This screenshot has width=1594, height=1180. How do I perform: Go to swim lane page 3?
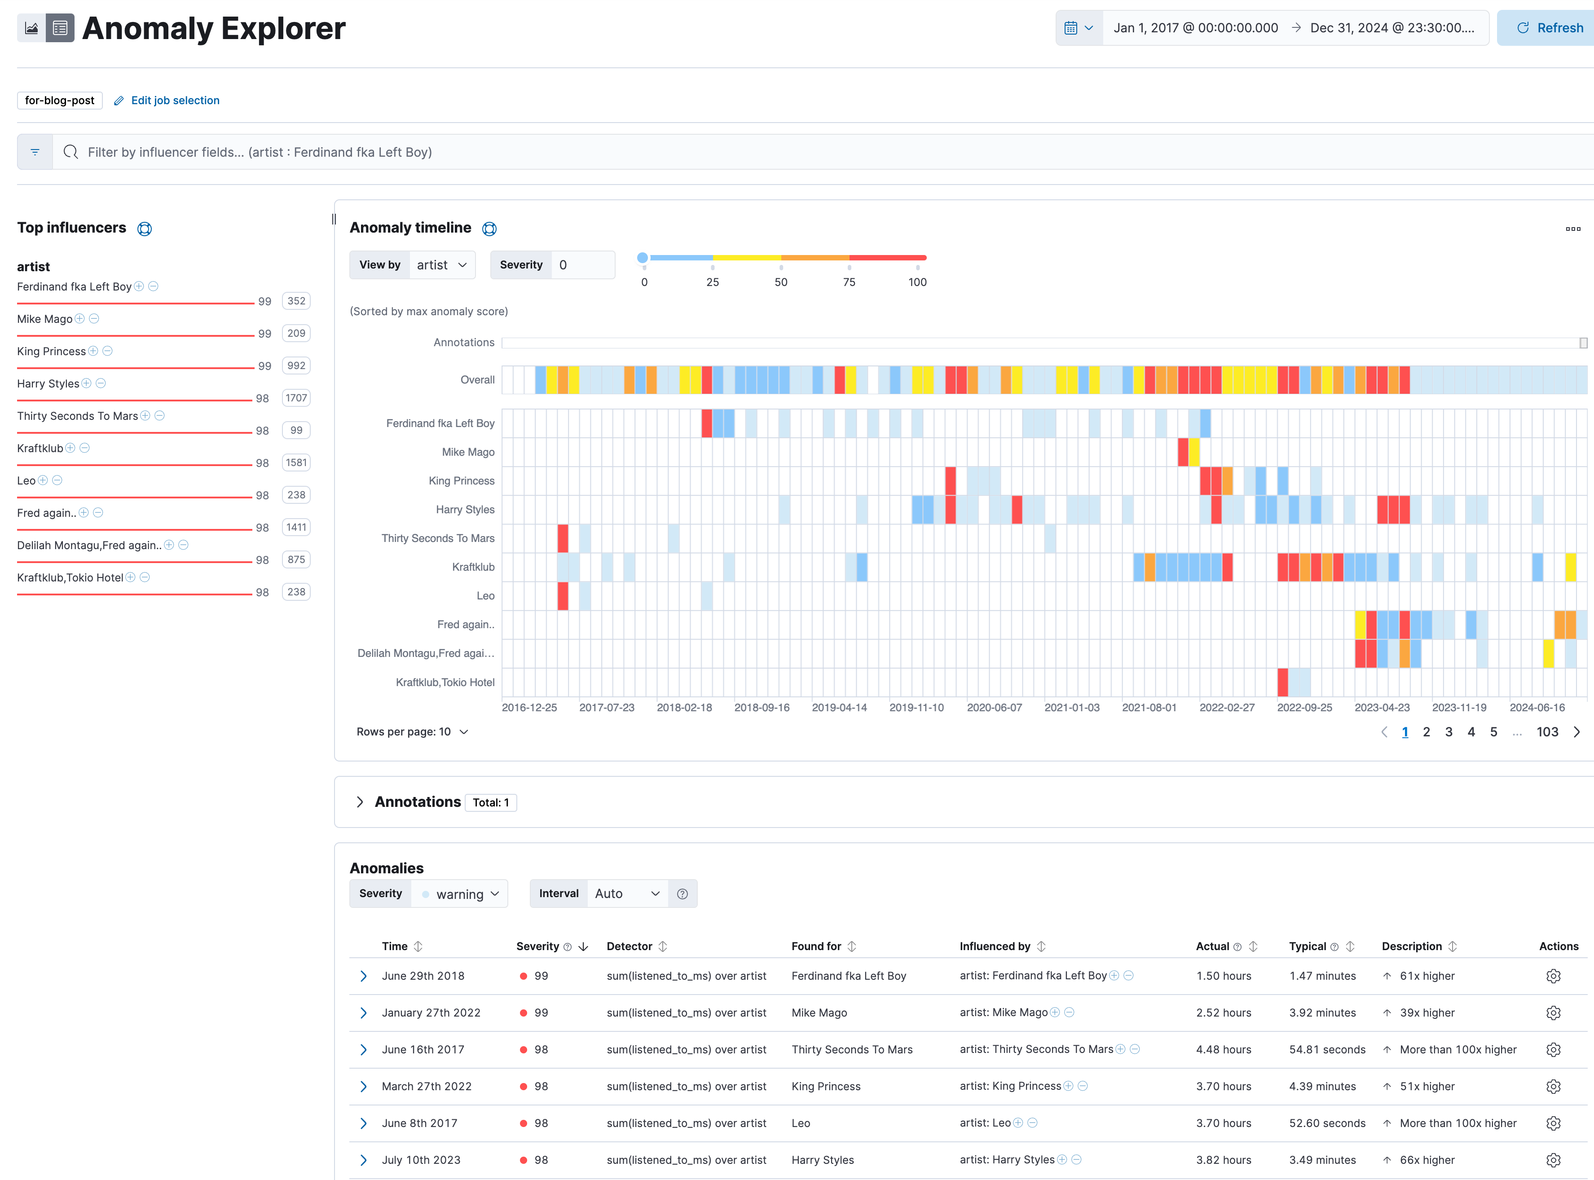(x=1449, y=731)
